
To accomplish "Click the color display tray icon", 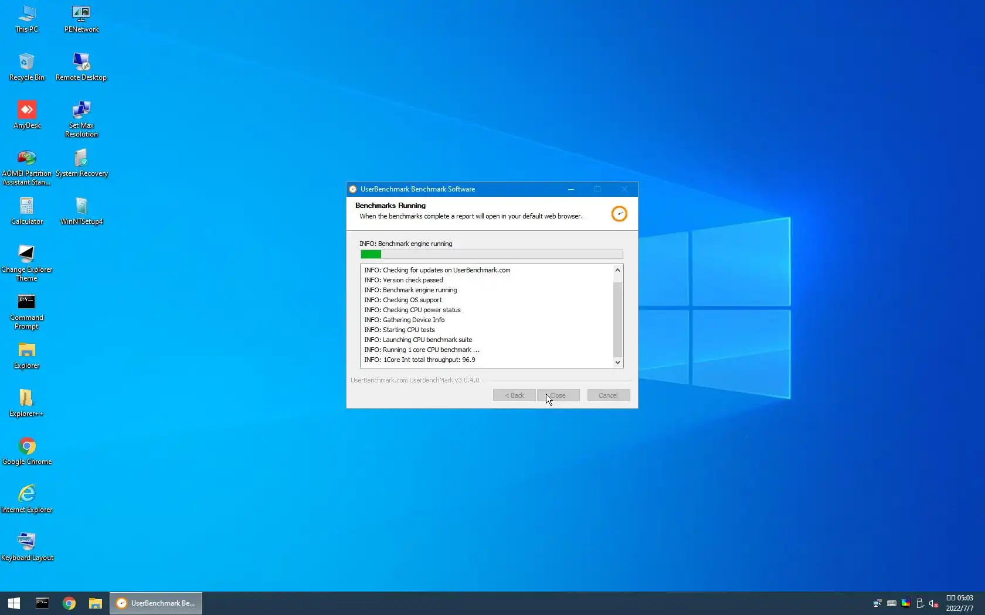I will [x=906, y=603].
